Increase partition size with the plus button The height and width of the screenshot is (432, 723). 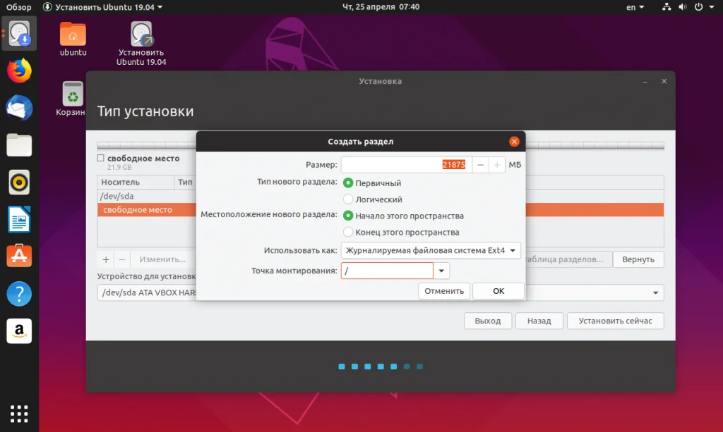click(496, 165)
